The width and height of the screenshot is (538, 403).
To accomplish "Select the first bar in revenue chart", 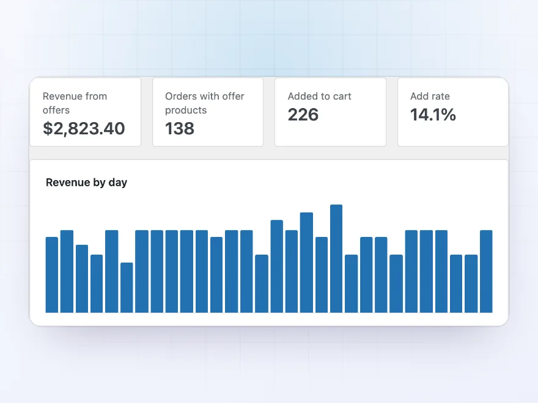I will [x=52, y=275].
